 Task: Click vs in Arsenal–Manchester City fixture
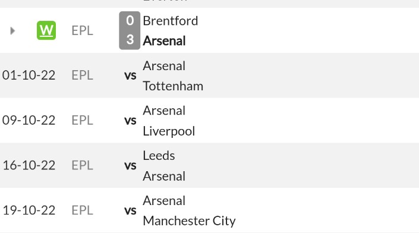(130, 211)
